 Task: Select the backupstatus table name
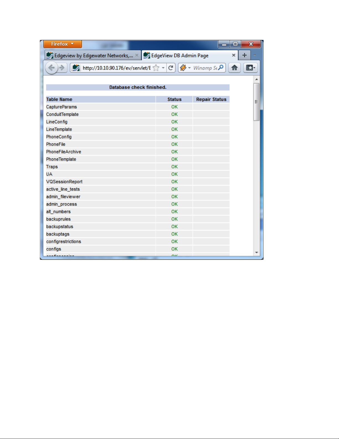click(x=59, y=227)
